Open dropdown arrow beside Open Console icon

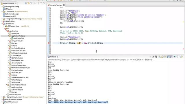(x=183, y=57)
